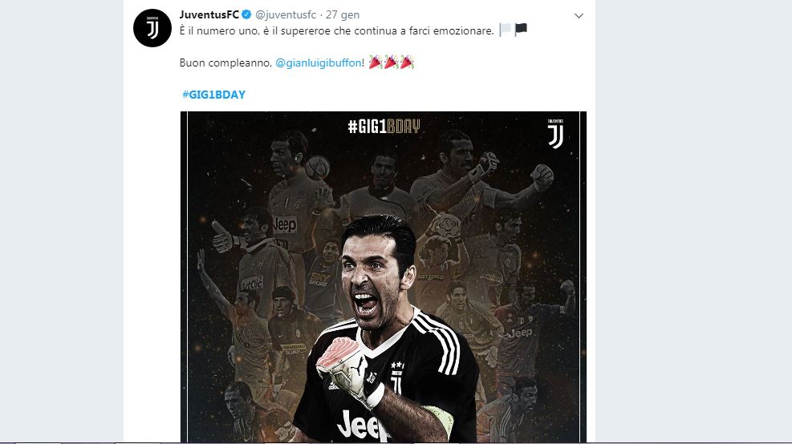Image resolution: width=792 pixels, height=444 pixels.
Task: Click the Buon compleanno text
Action: point(225,63)
